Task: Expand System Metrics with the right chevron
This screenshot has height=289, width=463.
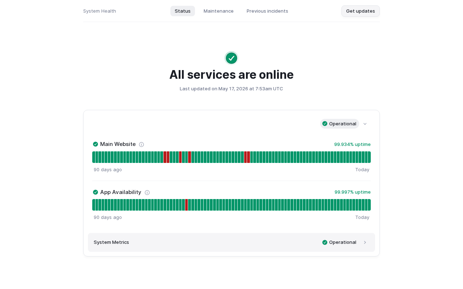Action: 365,242
